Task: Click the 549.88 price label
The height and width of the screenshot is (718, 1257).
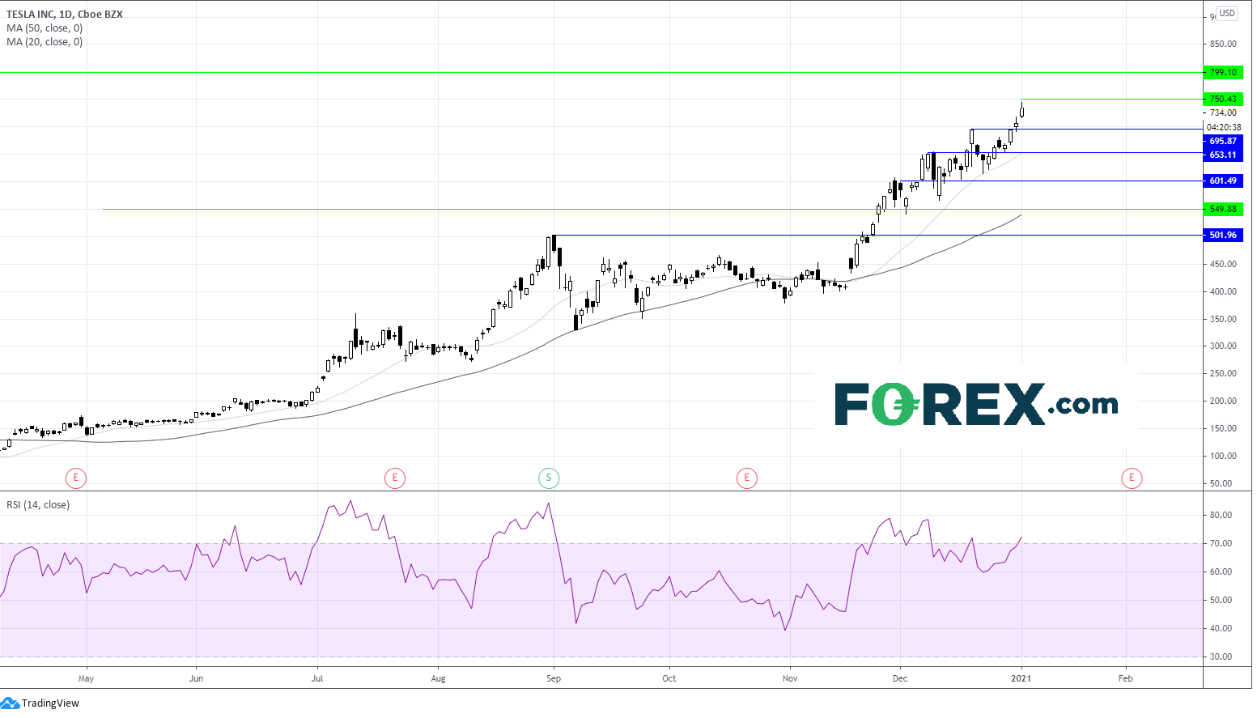Action: tap(1223, 209)
